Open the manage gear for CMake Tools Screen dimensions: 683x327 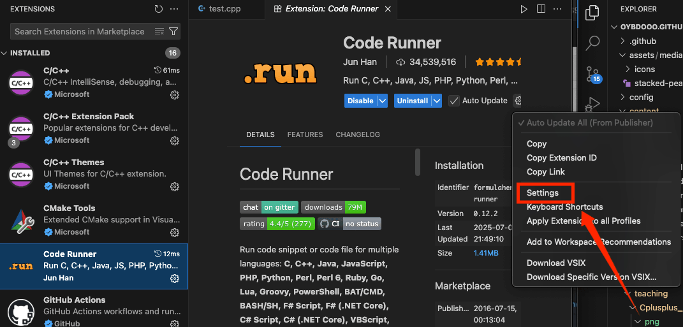[x=175, y=233]
